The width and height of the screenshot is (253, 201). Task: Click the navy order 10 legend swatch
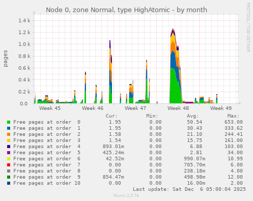click(9, 183)
